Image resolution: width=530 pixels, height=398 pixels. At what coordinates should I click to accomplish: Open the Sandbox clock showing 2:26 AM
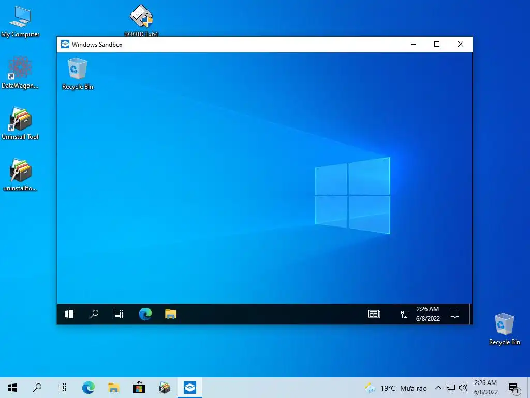(428, 314)
